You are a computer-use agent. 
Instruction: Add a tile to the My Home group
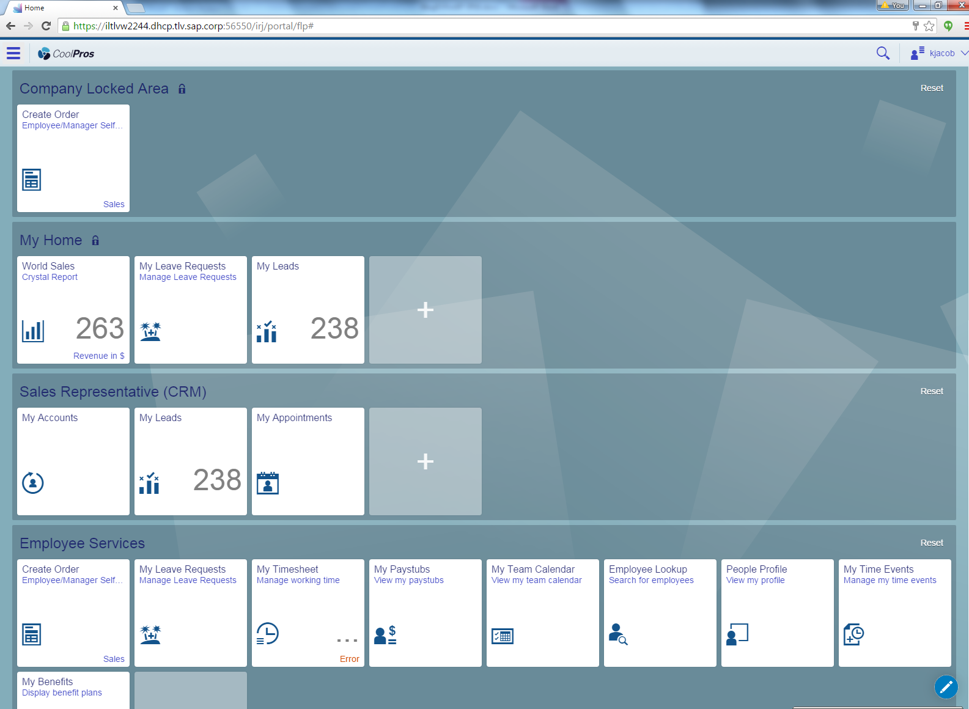click(x=426, y=310)
